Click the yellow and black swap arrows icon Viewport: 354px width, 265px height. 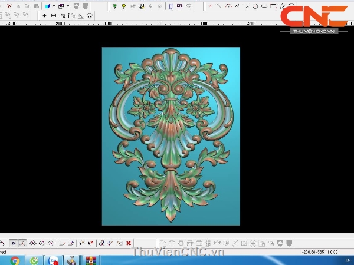coord(142,6)
